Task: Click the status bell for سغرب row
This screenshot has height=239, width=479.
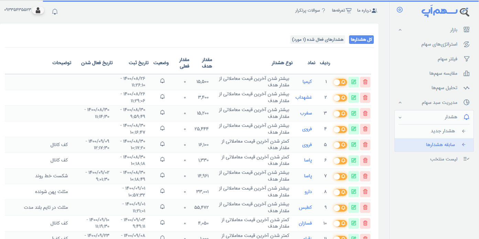Action: [x=162, y=112]
